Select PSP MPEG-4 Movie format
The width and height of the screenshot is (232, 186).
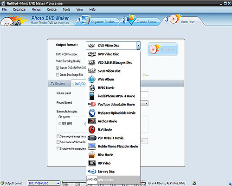[113, 138]
